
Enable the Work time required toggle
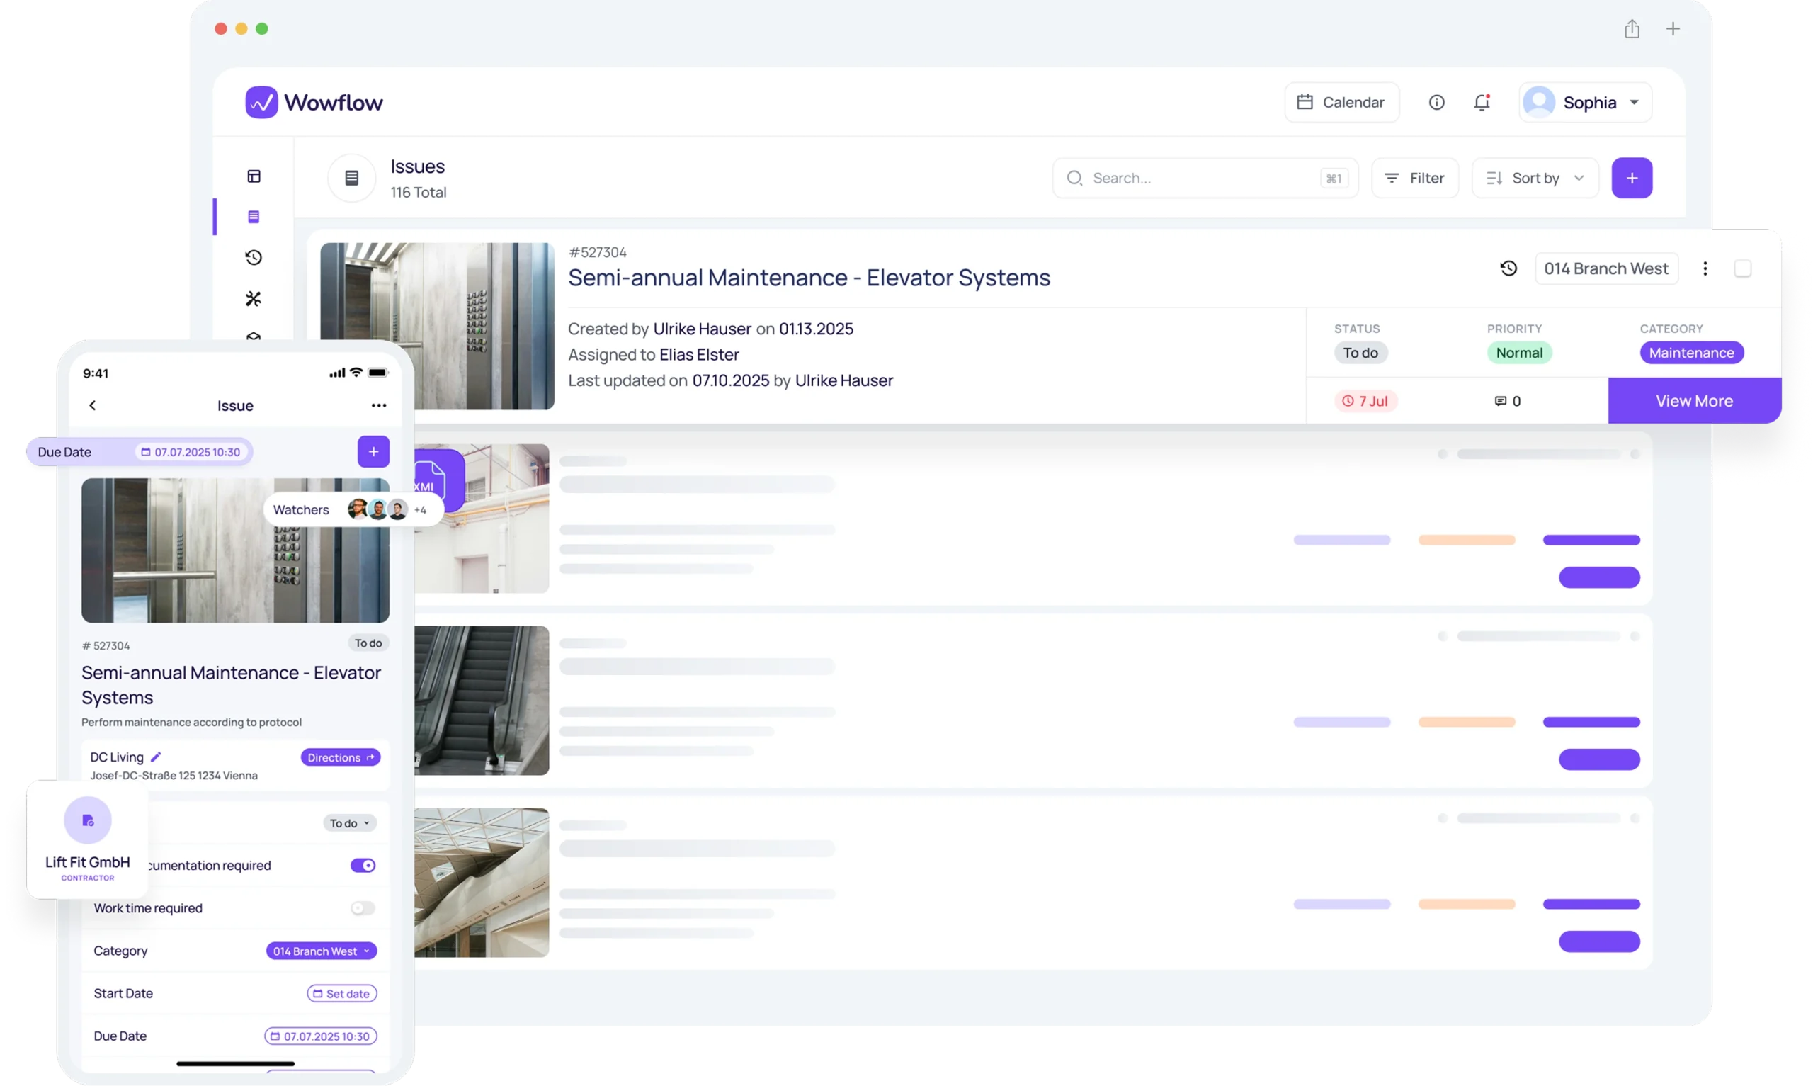363,908
